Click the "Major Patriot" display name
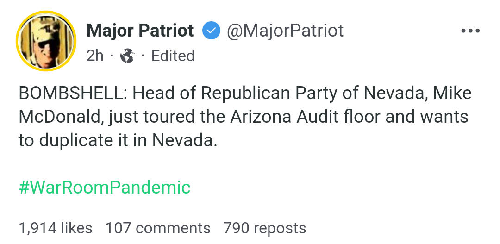This screenshot has width=500, height=244. click(x=140, y=31)
